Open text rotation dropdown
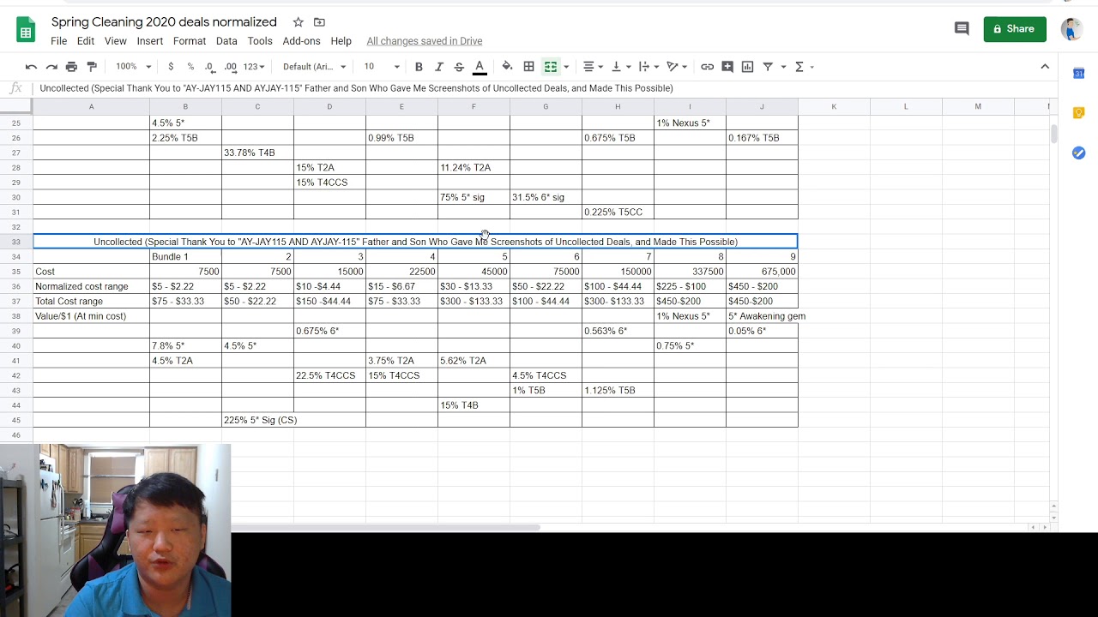The image size is (1098, 617). [677, 67]
